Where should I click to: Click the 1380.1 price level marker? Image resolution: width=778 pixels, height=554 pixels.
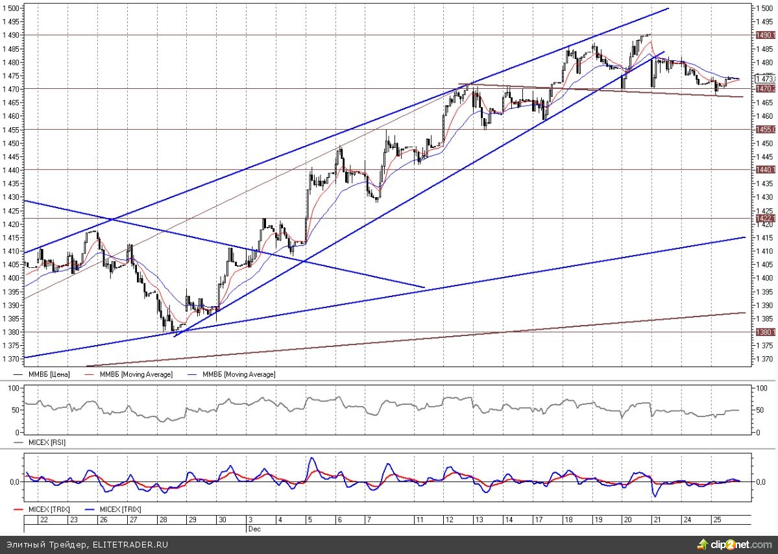pyautogui.click(x=764, y=332)
